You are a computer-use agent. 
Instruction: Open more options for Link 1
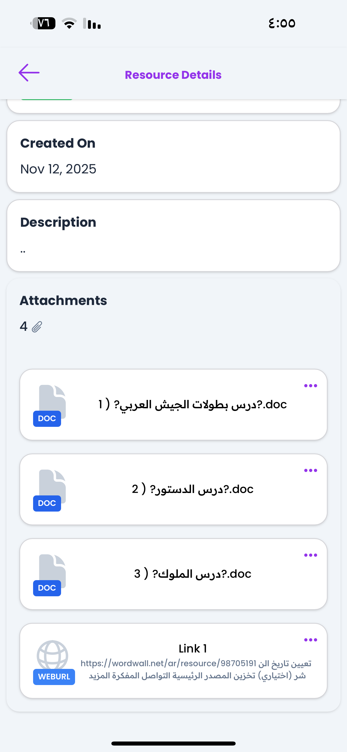[310, 640]
